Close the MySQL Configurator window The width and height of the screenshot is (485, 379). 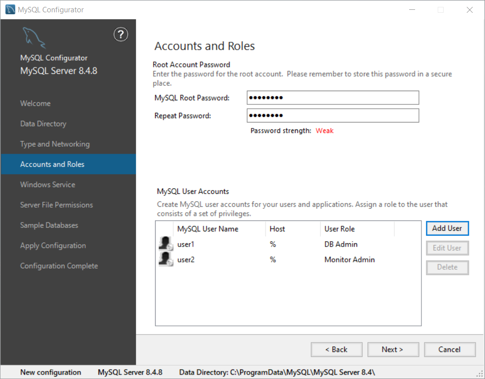pyautogui.click(x=470, y=9)
